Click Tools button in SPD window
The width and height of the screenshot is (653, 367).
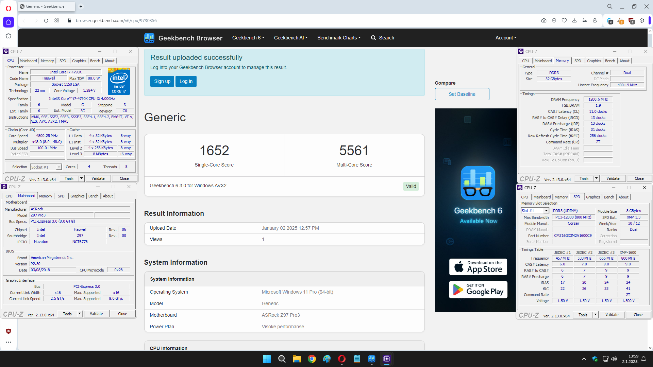(x=583, y=315)
